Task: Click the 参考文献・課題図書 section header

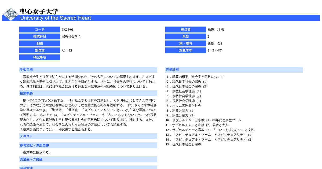Action: tap(88, 145)
